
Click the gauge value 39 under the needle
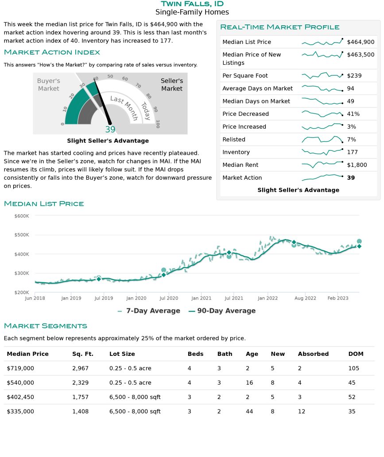click(110, 130)
